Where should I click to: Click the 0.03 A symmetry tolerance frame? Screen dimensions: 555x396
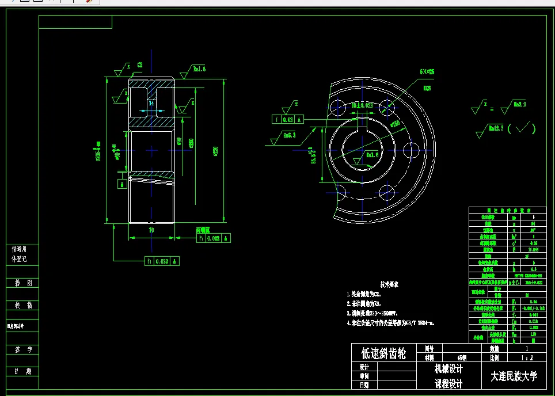click(288, 120)
